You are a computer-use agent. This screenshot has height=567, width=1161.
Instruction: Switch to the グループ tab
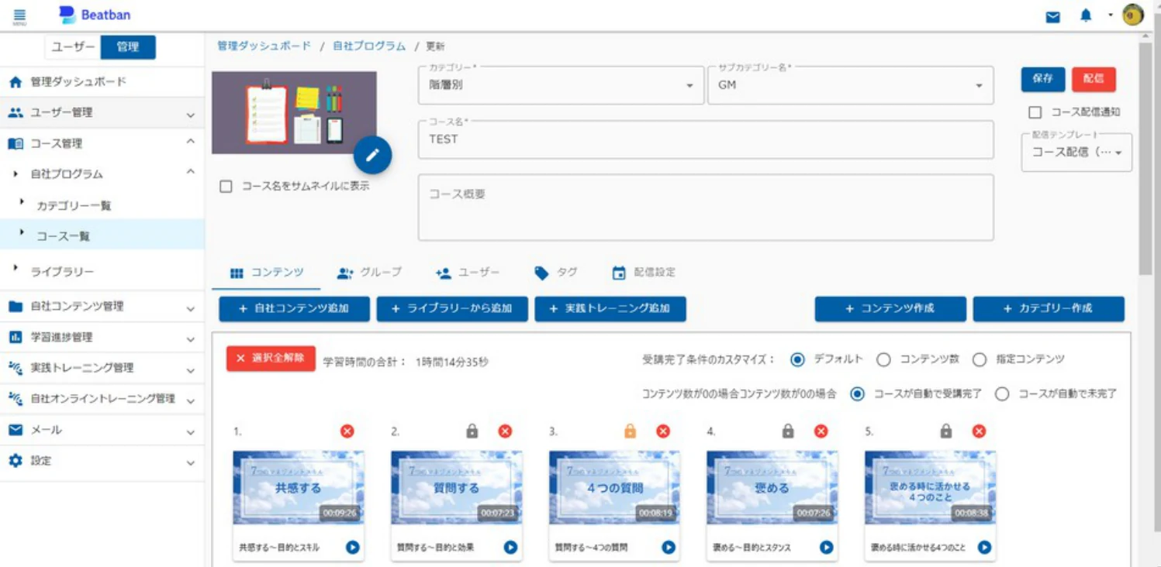[369, 273]
